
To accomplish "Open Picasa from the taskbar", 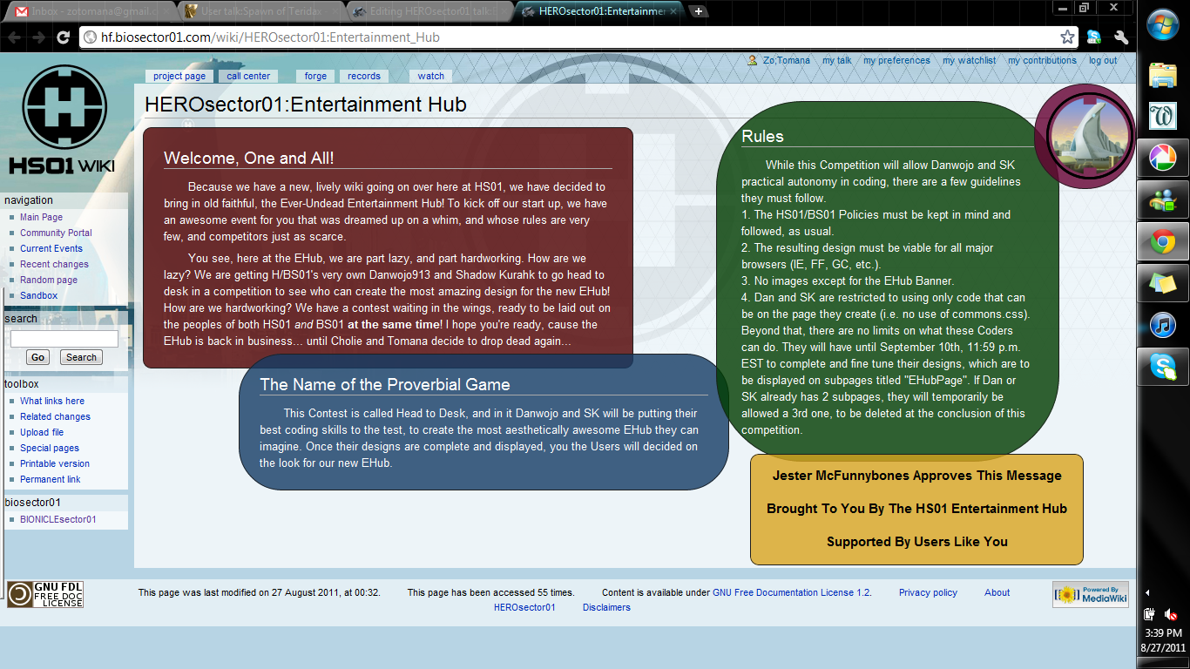I will click(x=1163, y=159).
